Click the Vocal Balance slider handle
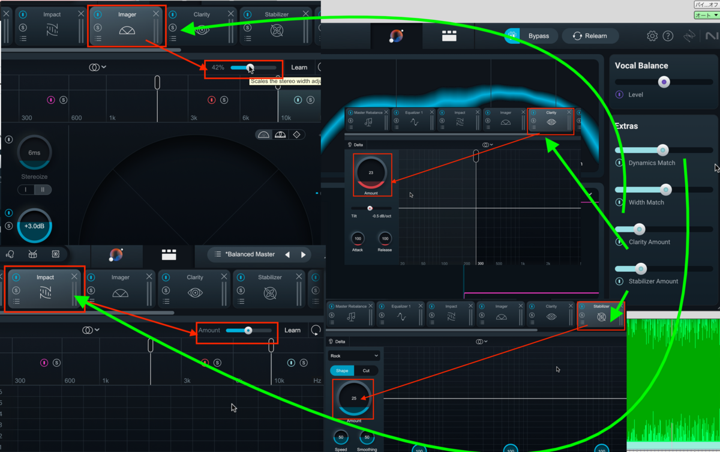This screenshot has width=720, height=452. (664, 82)
